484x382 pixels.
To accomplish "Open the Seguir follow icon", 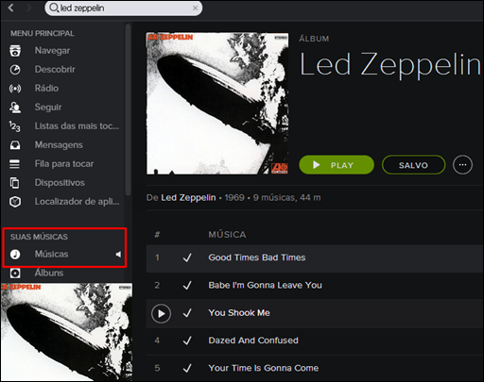I will pos(15,108).
